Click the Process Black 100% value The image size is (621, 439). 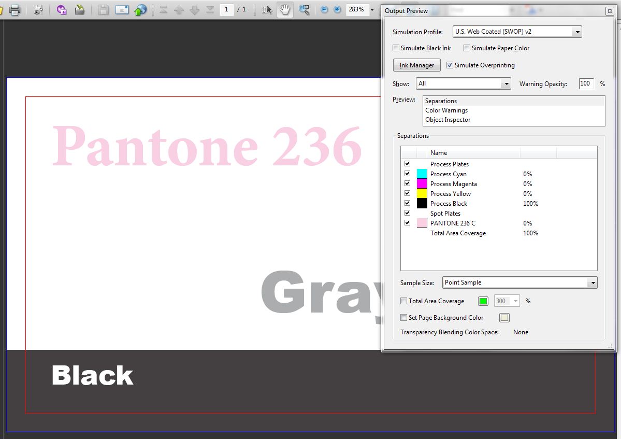click(531, 204)
